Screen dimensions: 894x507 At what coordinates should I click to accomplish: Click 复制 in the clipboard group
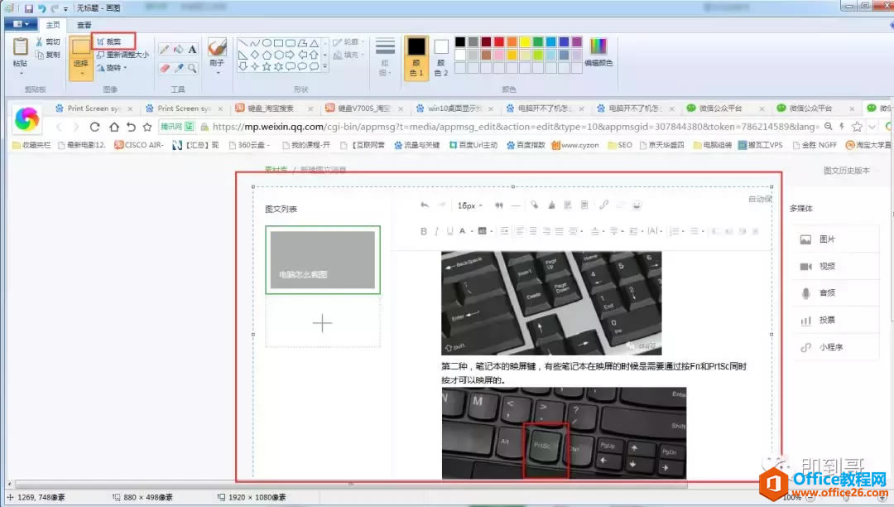click(47, 55)
